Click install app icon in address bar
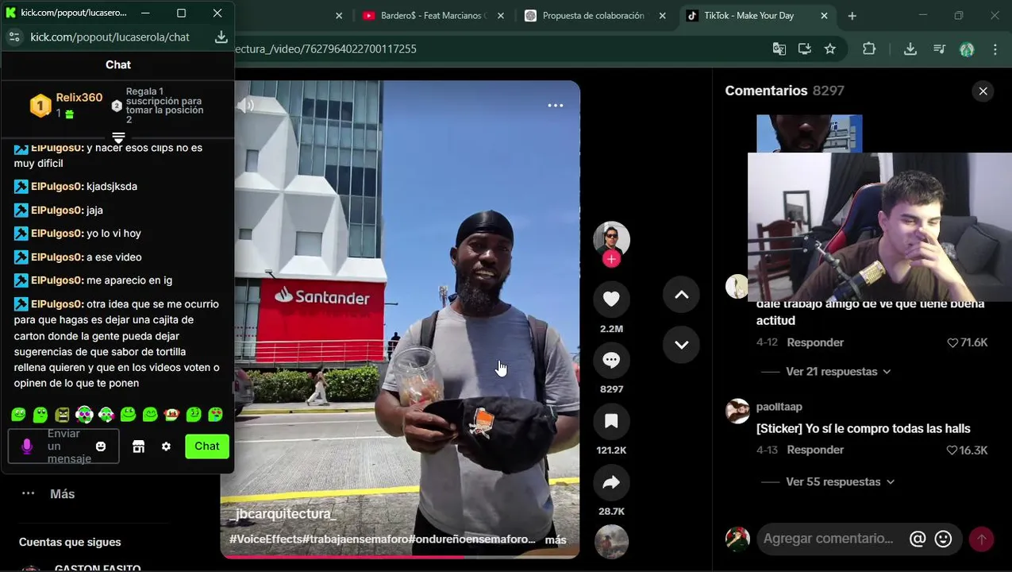The image size is (1012, 572). click(x=805, y=49)
